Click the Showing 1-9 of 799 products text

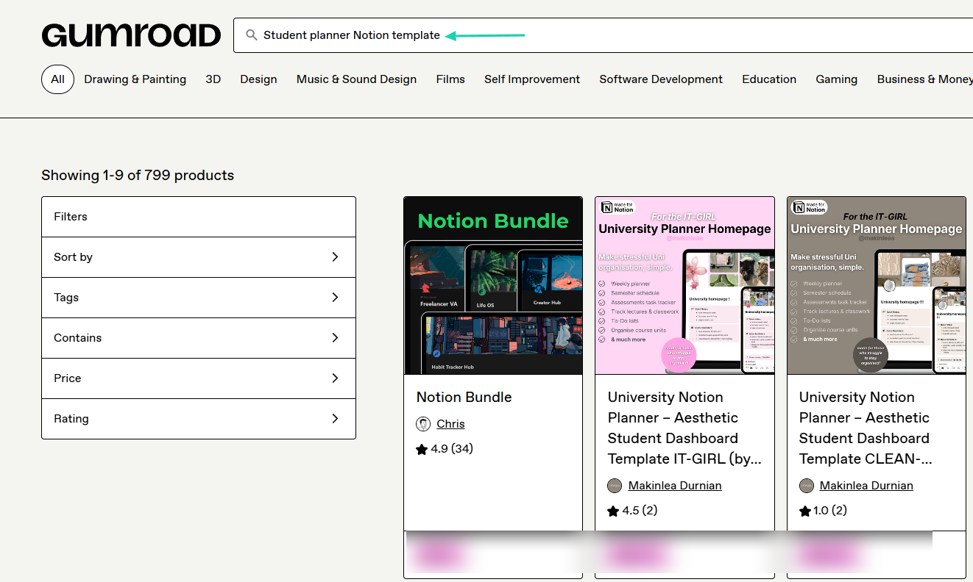click(138, 176)
